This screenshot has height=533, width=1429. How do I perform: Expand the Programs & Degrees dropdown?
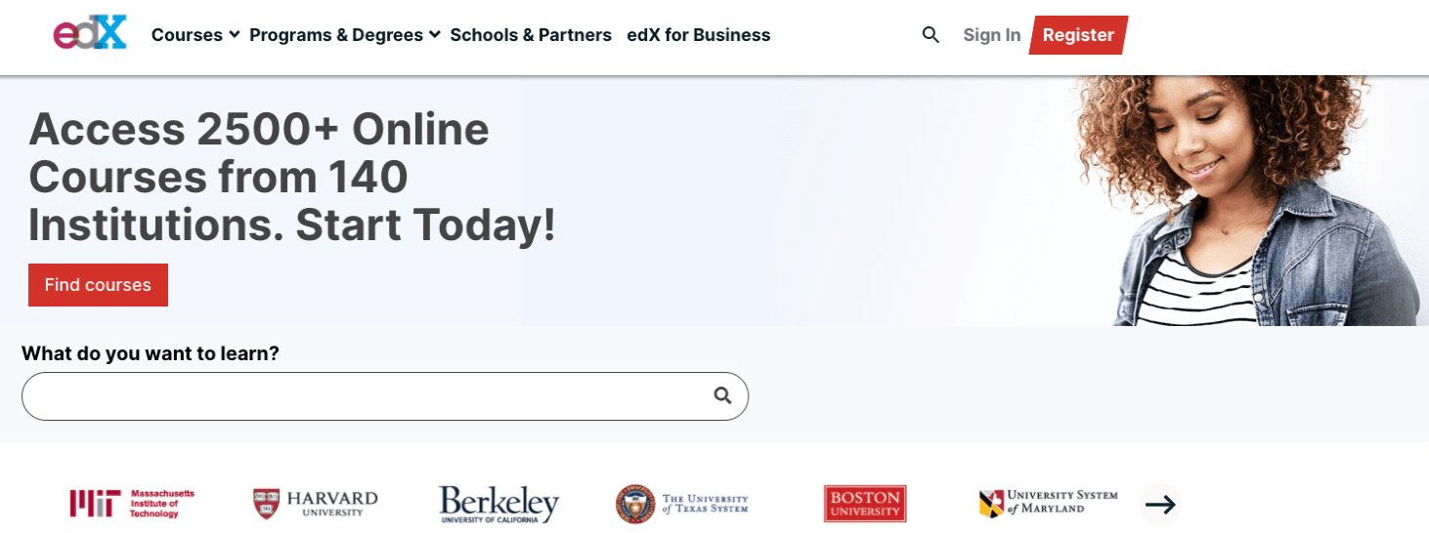pyautogui.click(x=344, y=35)
